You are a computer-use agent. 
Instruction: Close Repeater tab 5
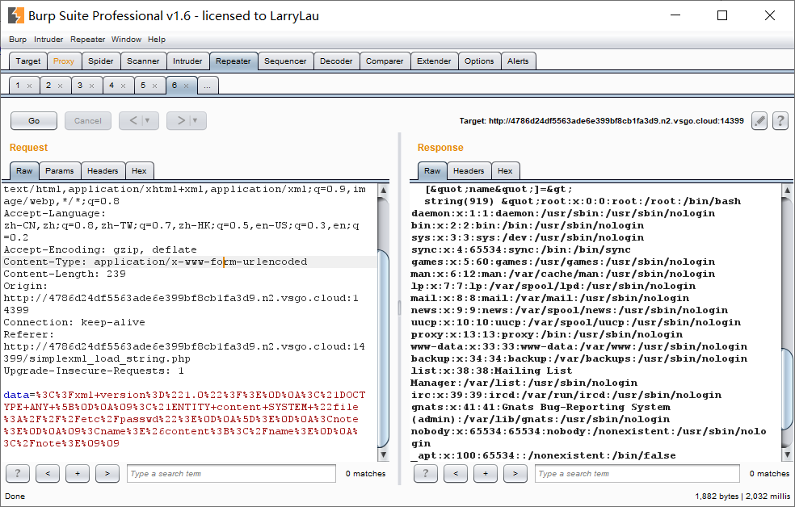click(154, 86)
